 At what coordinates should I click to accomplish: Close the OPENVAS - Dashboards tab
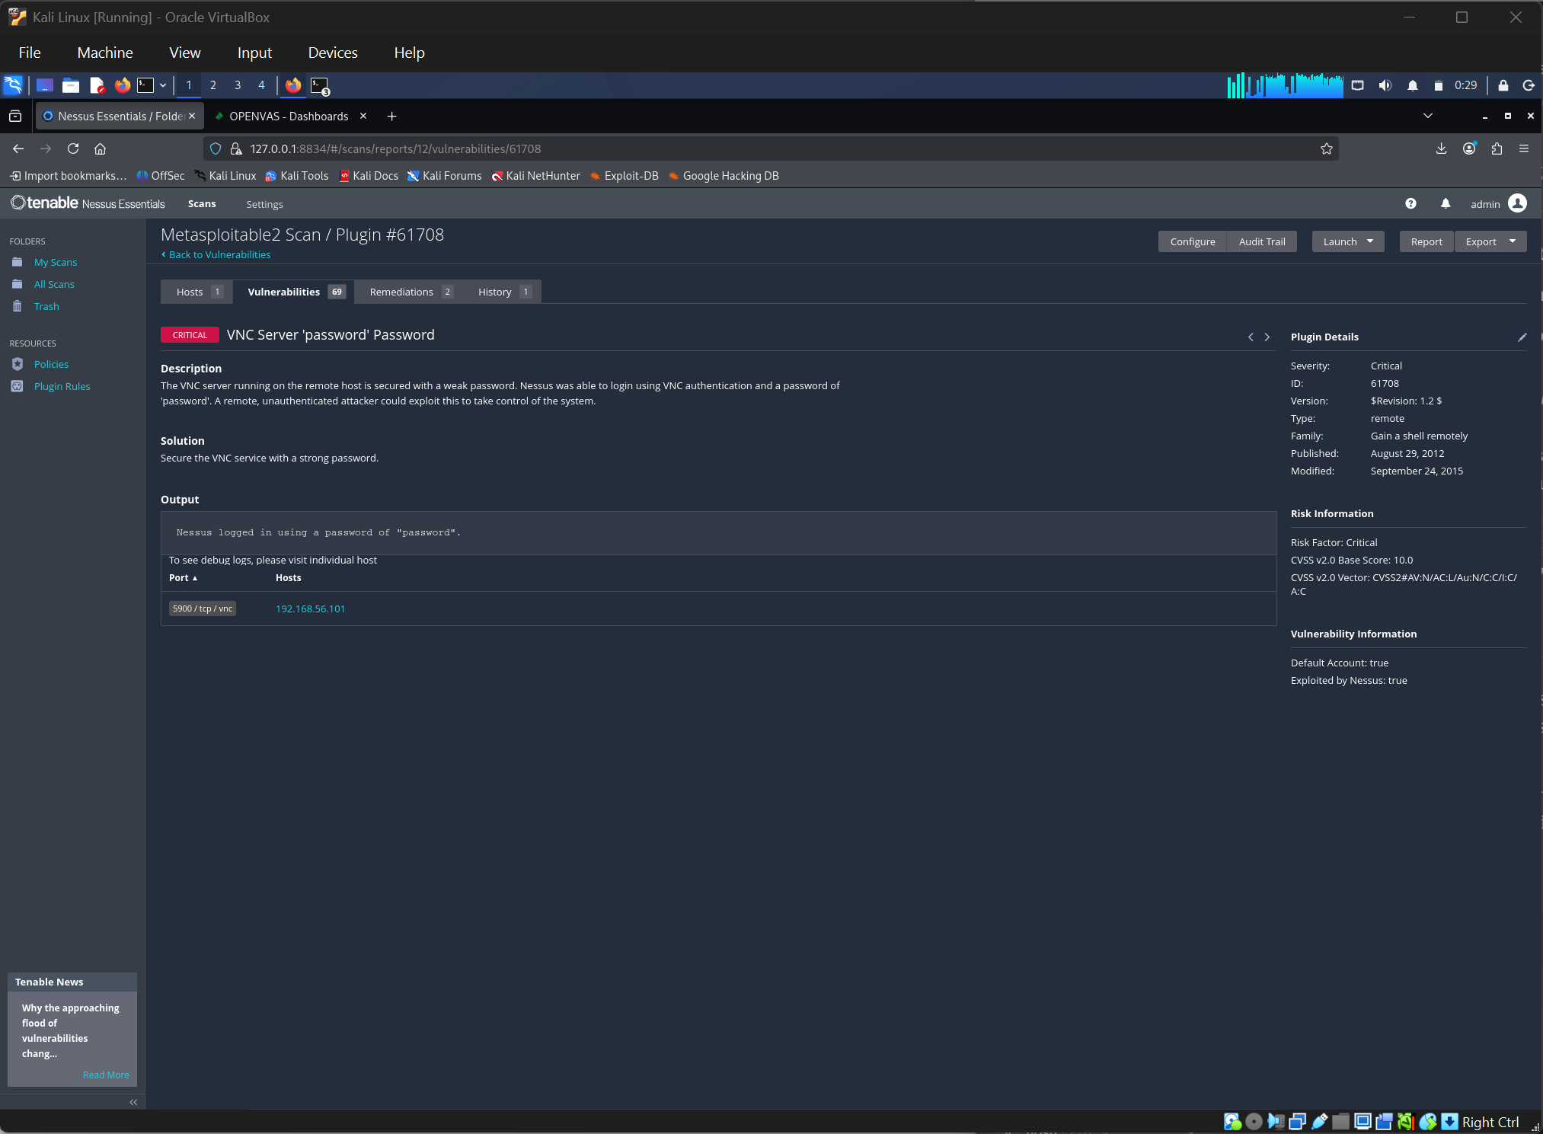coord(363,116)
